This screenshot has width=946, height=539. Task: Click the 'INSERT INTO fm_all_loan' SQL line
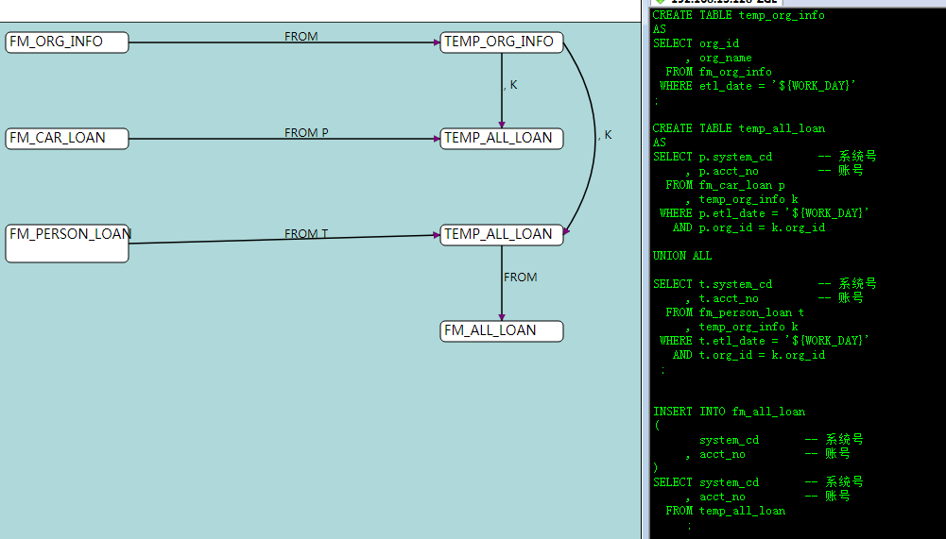pos(729,412)
